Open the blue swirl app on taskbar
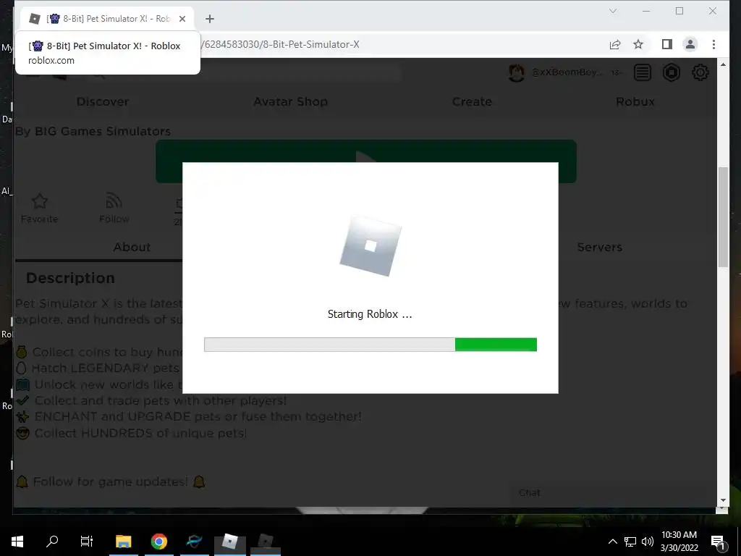741x556 pixels. coord(194,542)
